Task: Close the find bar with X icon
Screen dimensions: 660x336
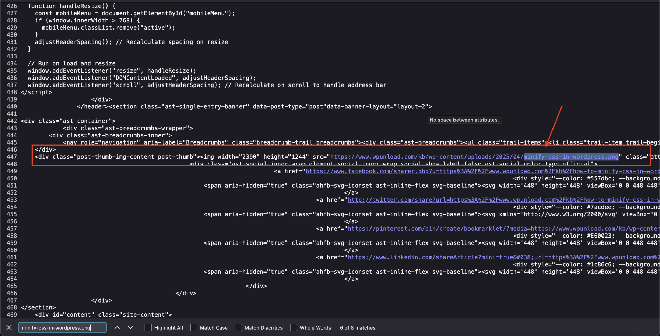Action: [x=9, y=327]
